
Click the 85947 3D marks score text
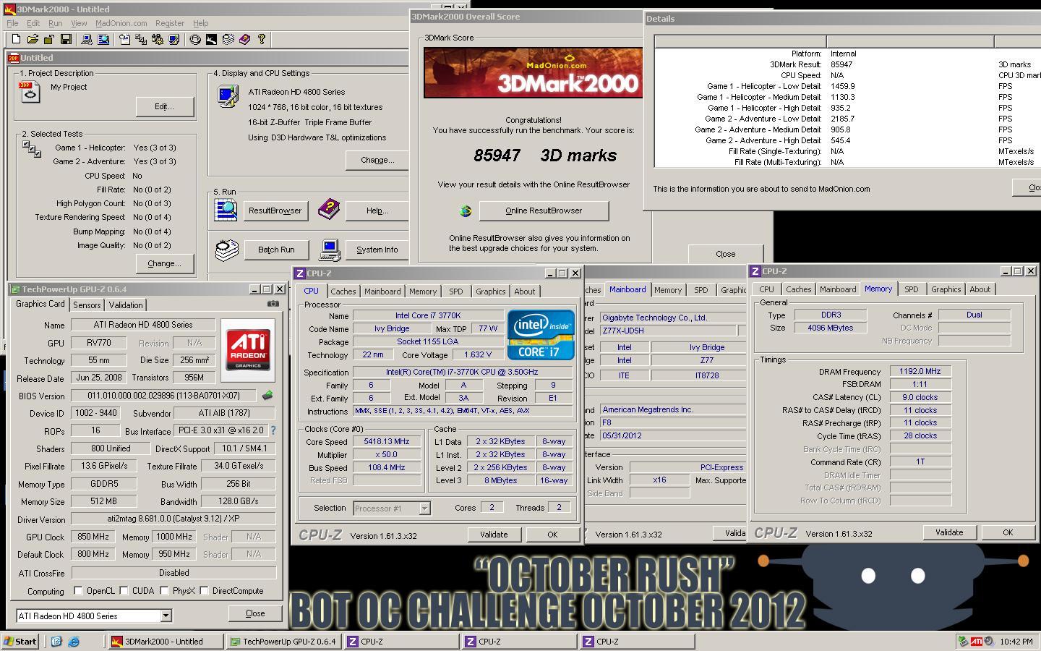coord(545,156)
